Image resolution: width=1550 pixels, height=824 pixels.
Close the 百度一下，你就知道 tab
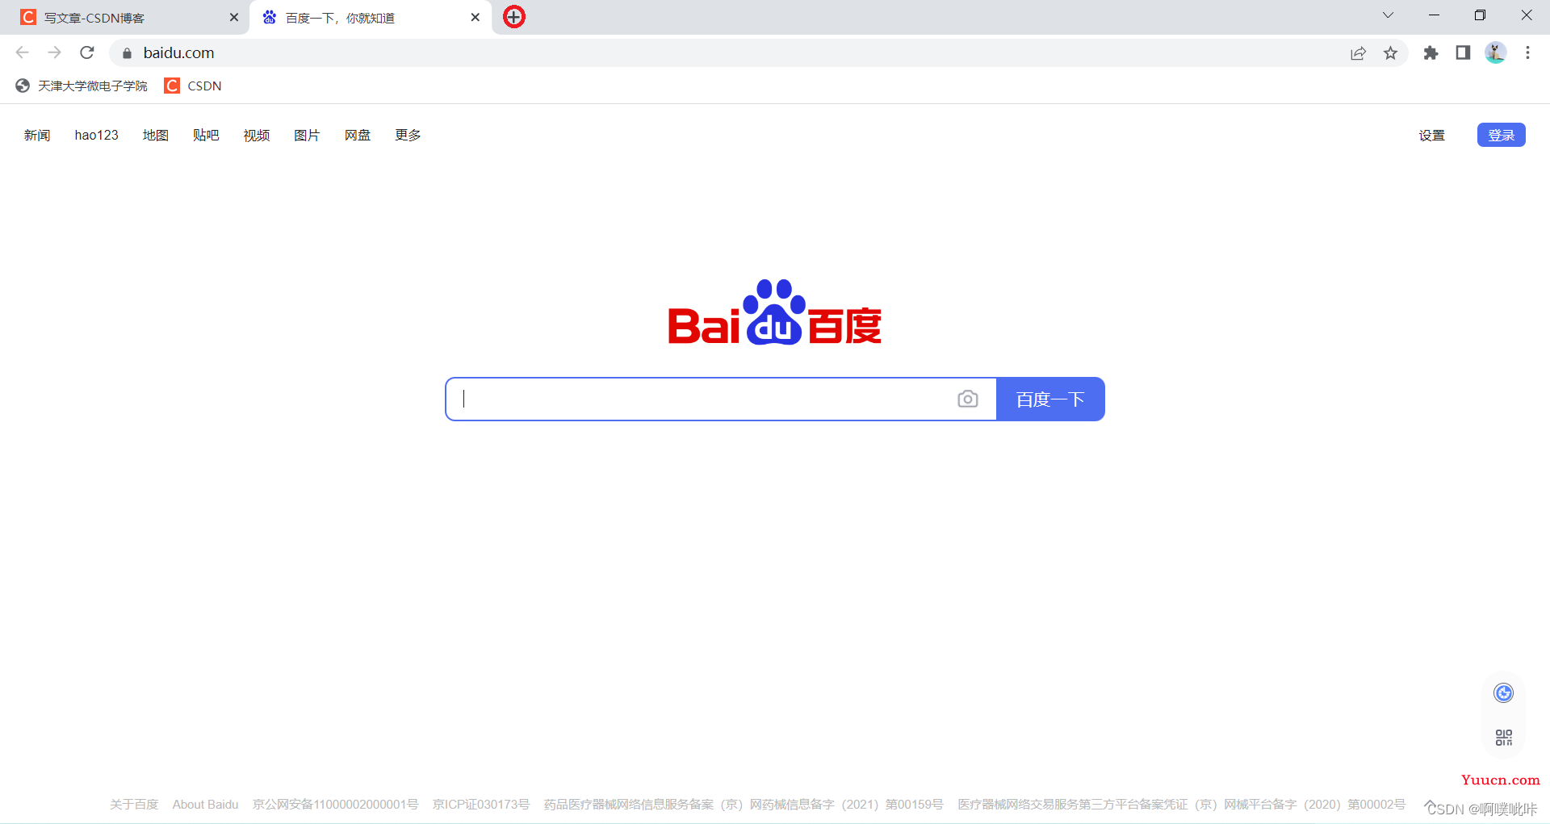coord(475,17)
